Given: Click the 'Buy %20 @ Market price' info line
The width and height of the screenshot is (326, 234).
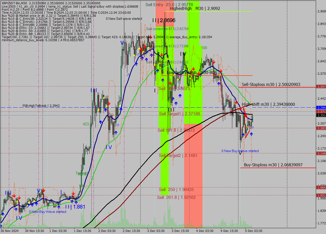Looking at the screenshot, I should click(x=49, y=16).
